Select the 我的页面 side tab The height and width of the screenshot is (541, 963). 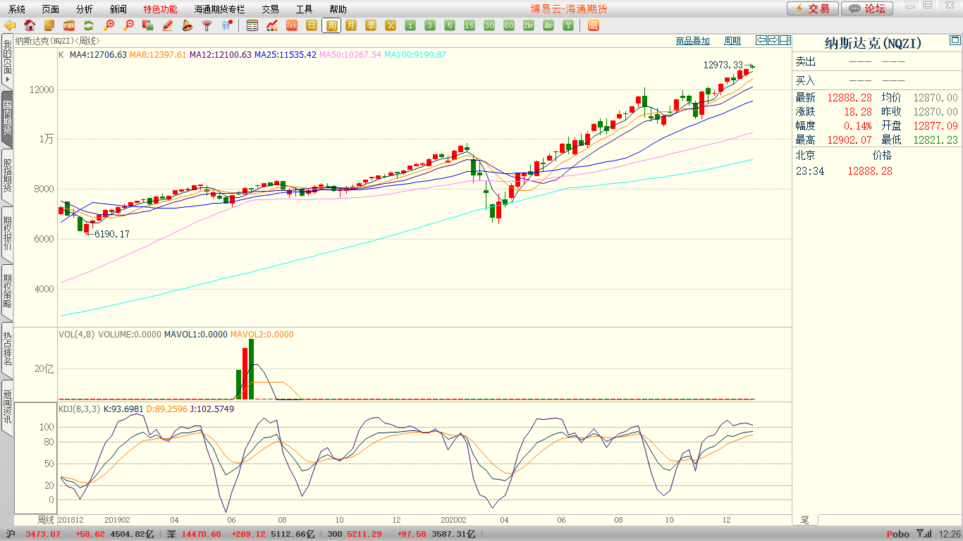click(x=7, y=61)
